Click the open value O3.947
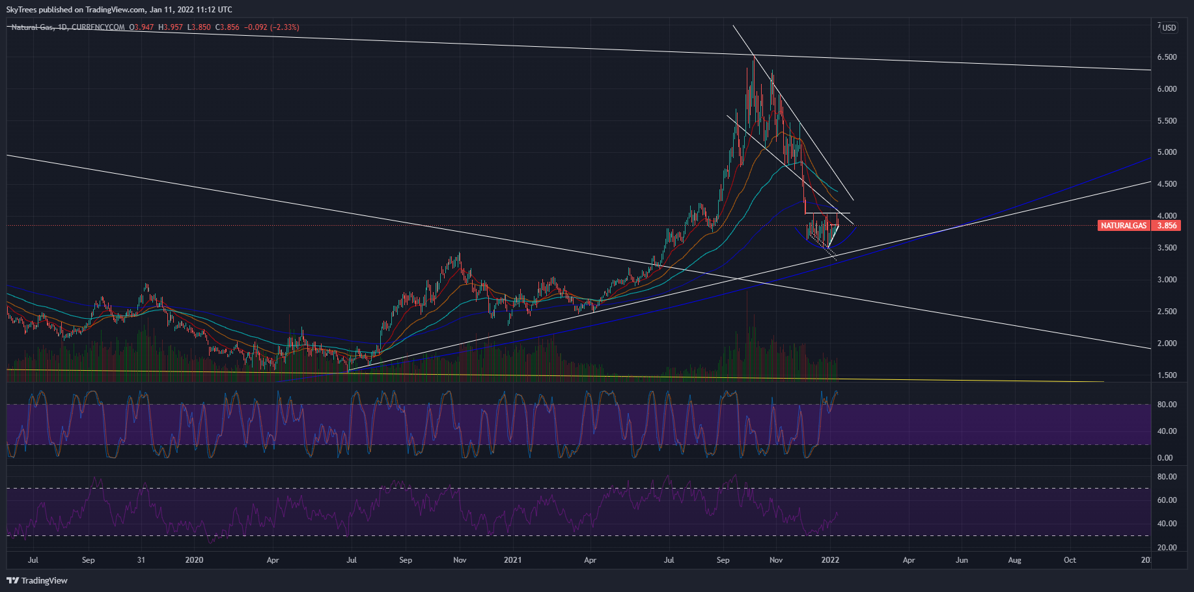 point(141,27)
